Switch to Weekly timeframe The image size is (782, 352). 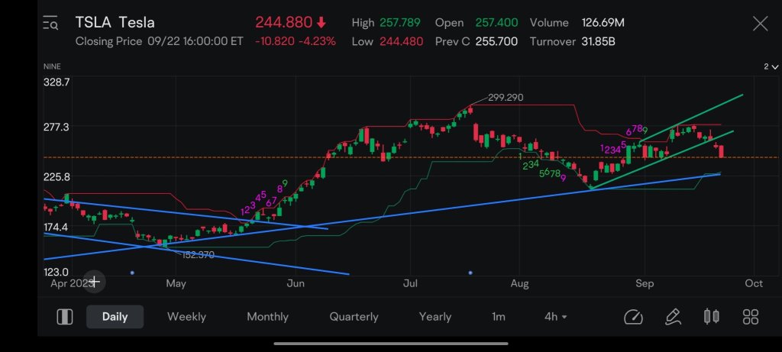186,317
